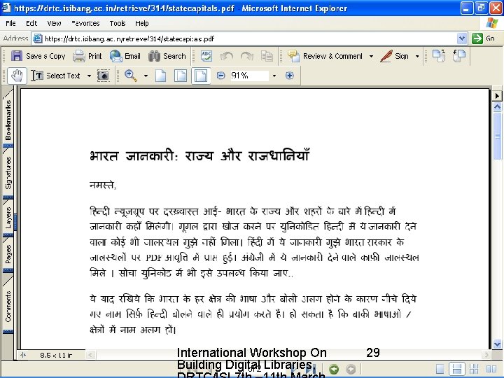Switch to Continuous page layout

point(456,369)
